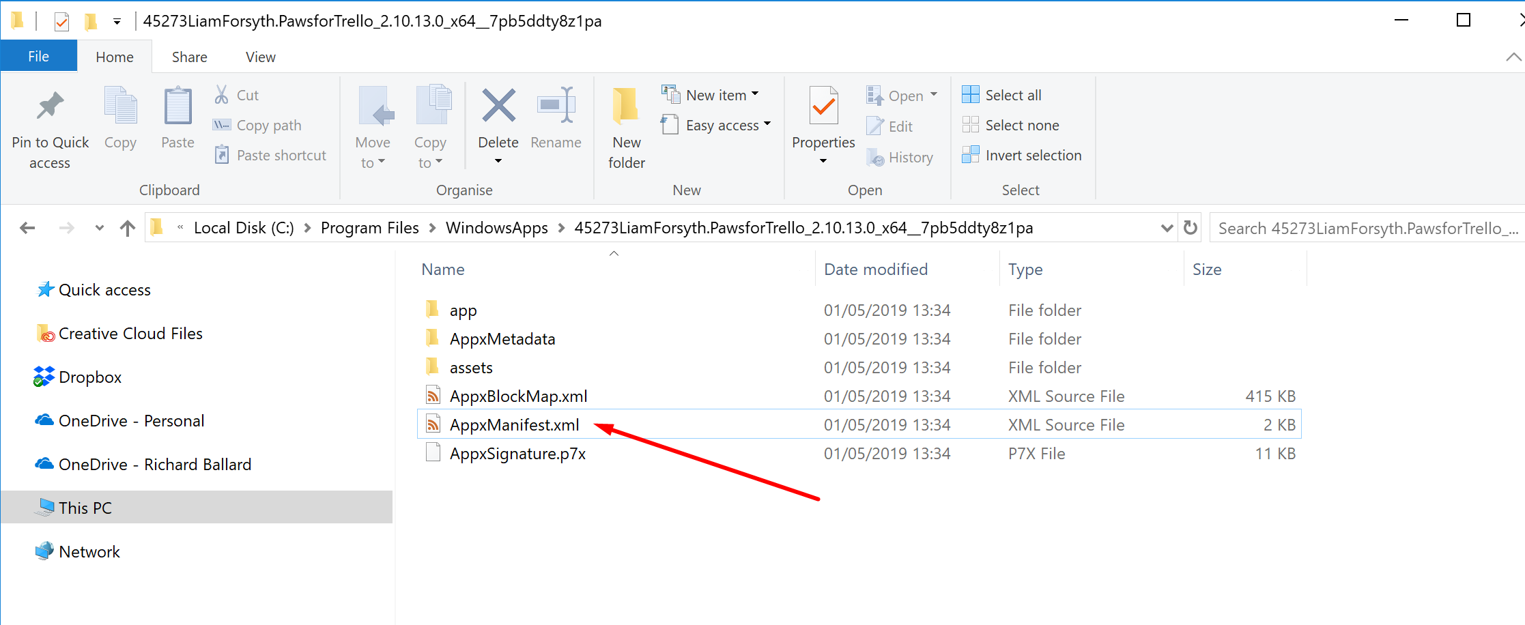Open the Recent locations dropdown
The width and height of the screenshot is (1525, 625).
[100, 228]
